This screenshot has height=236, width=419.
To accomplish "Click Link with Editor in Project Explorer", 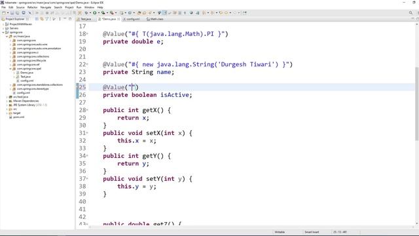I will [x=42, y=19].
